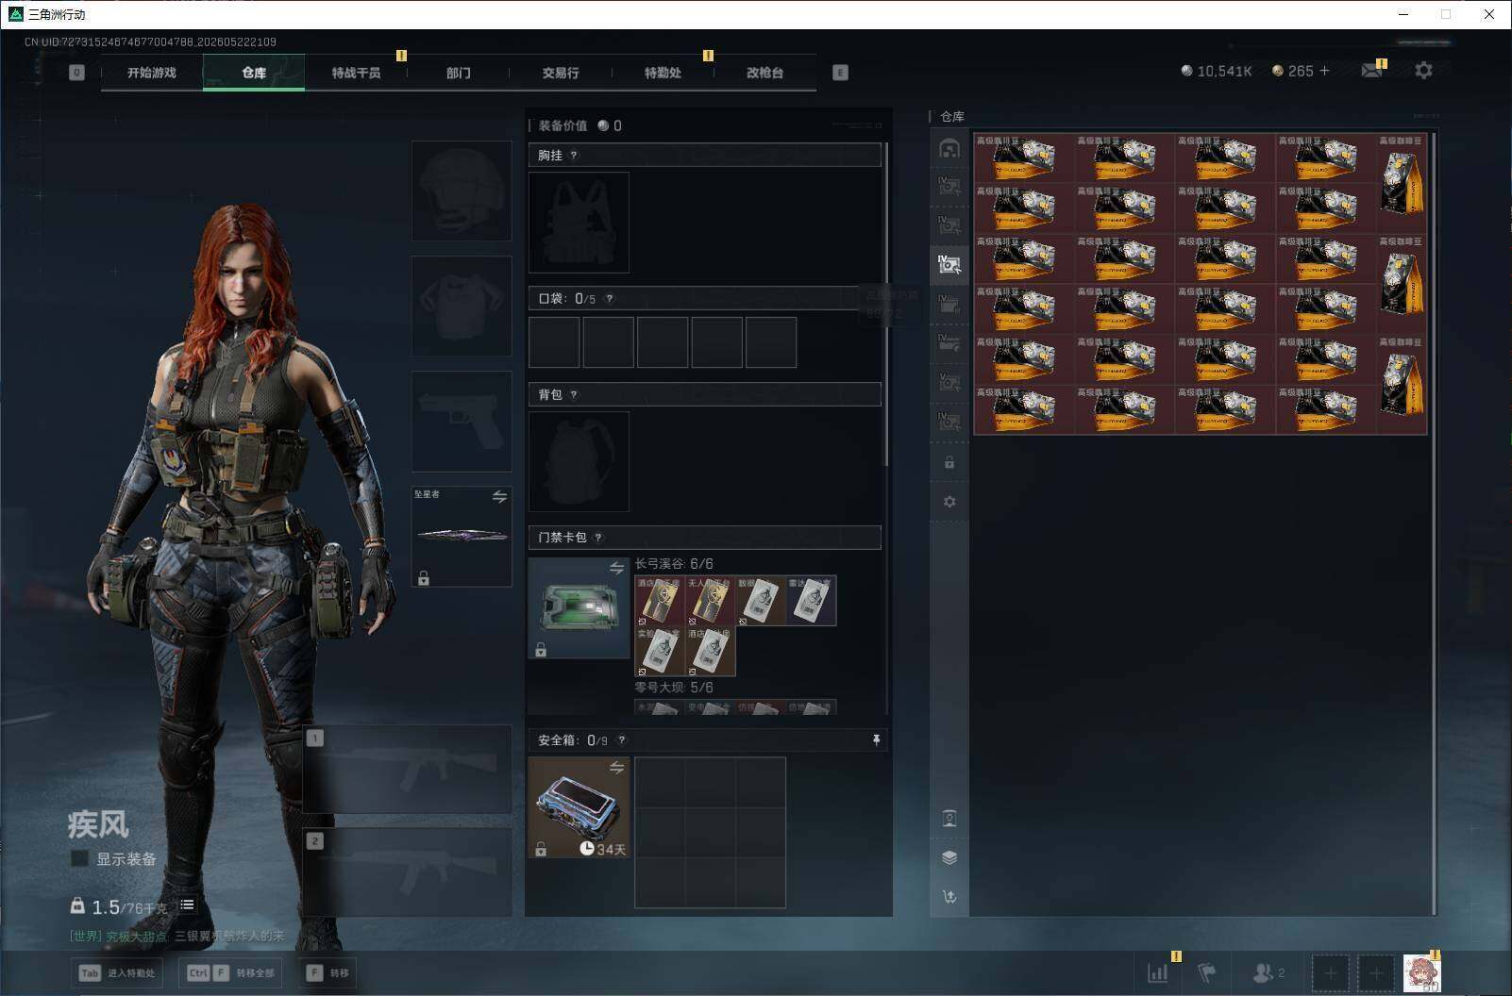Select the 坠星者 melee weapon slot

coord(462,536)
